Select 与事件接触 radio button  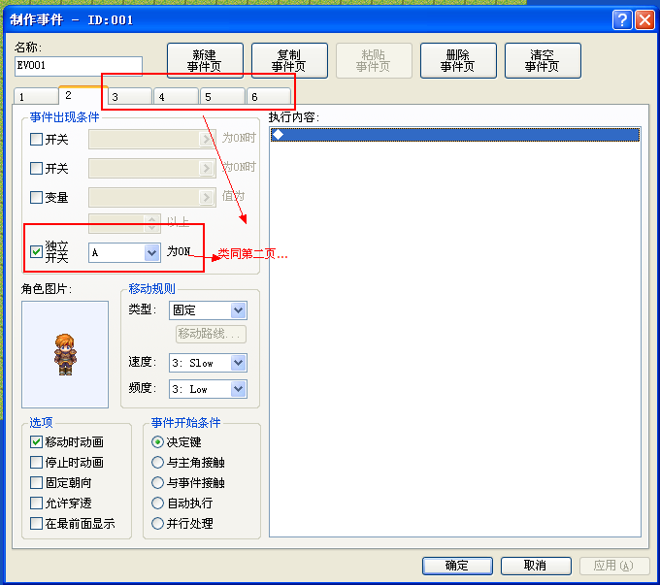pos(157,482)
